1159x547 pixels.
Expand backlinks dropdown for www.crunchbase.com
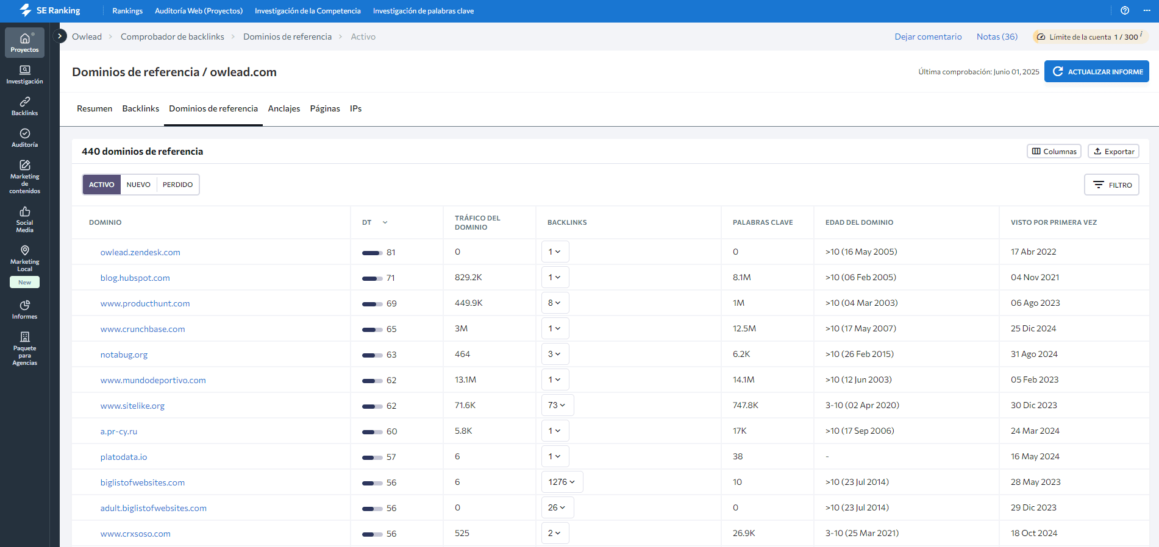pyautogui.click(x=555, y=328)
